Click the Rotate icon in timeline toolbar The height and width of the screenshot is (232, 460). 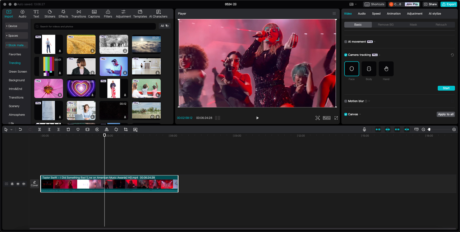[x=116, y=129]
